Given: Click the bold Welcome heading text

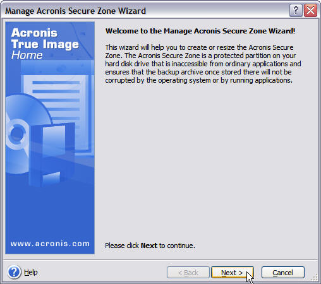Looking at the screenshot, I should point(200,31).
